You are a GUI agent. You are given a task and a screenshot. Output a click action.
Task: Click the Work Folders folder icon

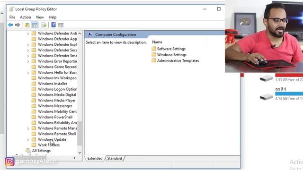point(34,145)
